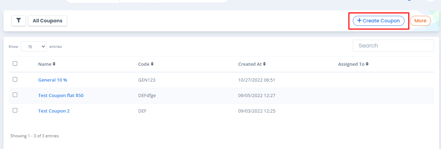Screen dimensions: 441x149
Task: Open the Test Coupon 2 link
Action: pyautogui.click(x=54, y=111)
